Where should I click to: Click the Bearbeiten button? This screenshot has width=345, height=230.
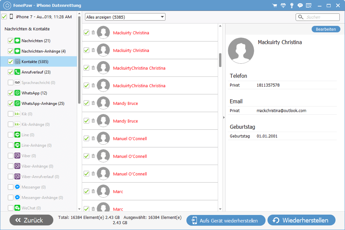pyautogui.click(x=325, y=29)
